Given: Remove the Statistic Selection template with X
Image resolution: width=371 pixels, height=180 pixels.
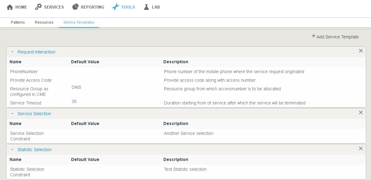Looking at the screenshot, I should (361, 148).
